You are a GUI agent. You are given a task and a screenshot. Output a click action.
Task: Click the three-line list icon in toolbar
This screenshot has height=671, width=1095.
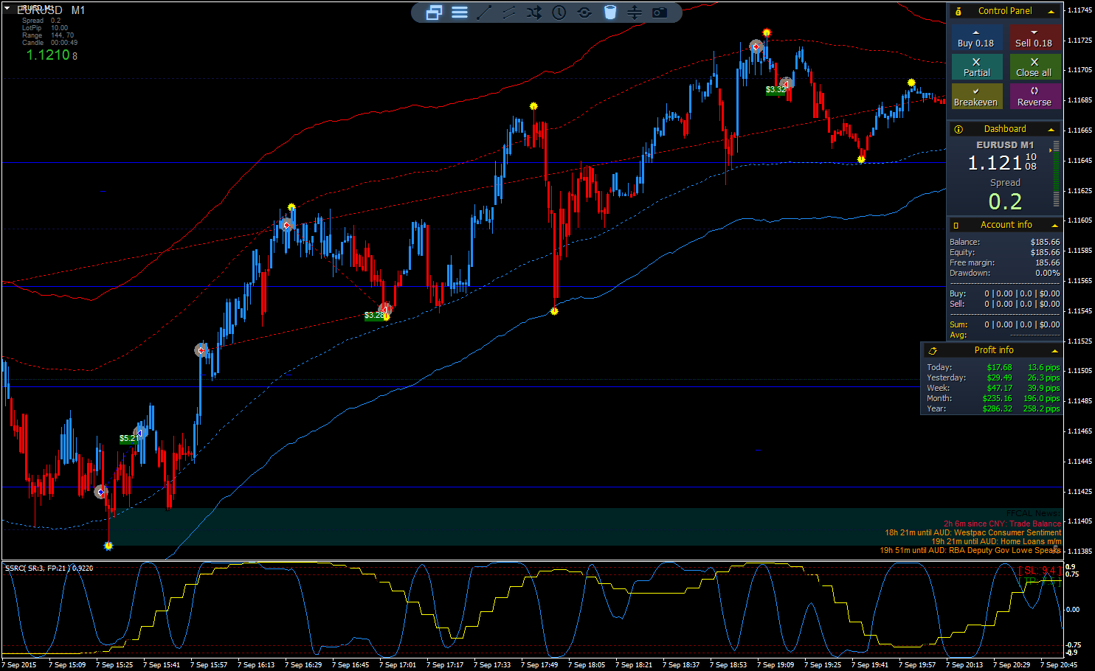[460, 13]
